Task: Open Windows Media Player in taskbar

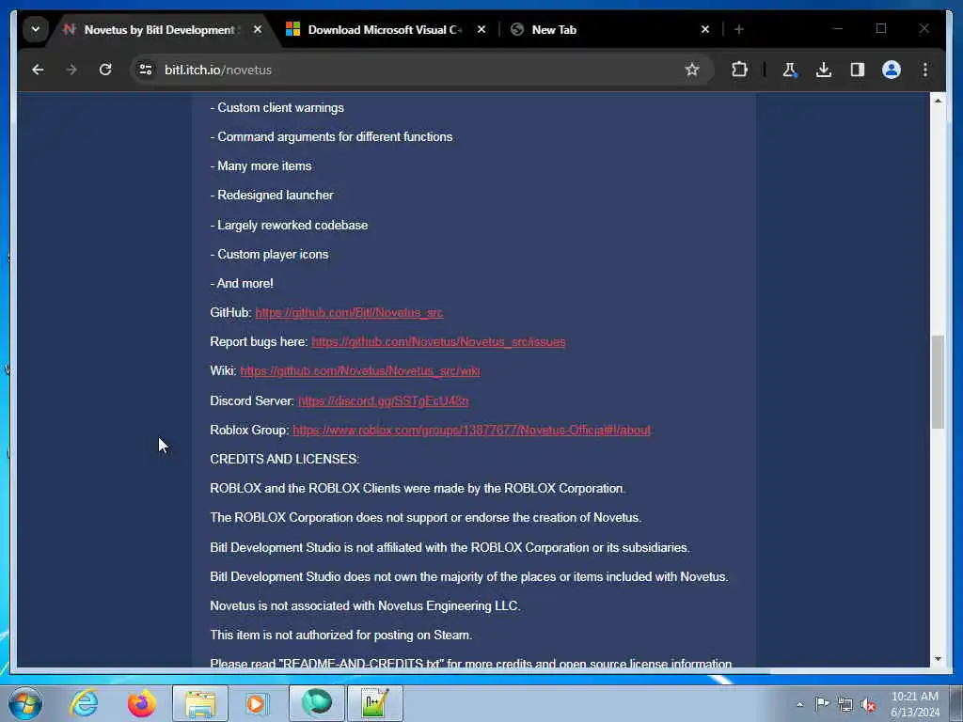Action: click(x=257, y=703)
